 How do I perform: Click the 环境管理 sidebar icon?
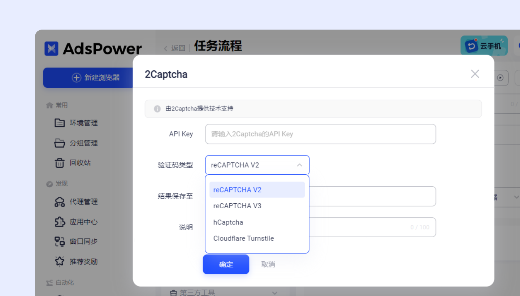click(60, 123)
